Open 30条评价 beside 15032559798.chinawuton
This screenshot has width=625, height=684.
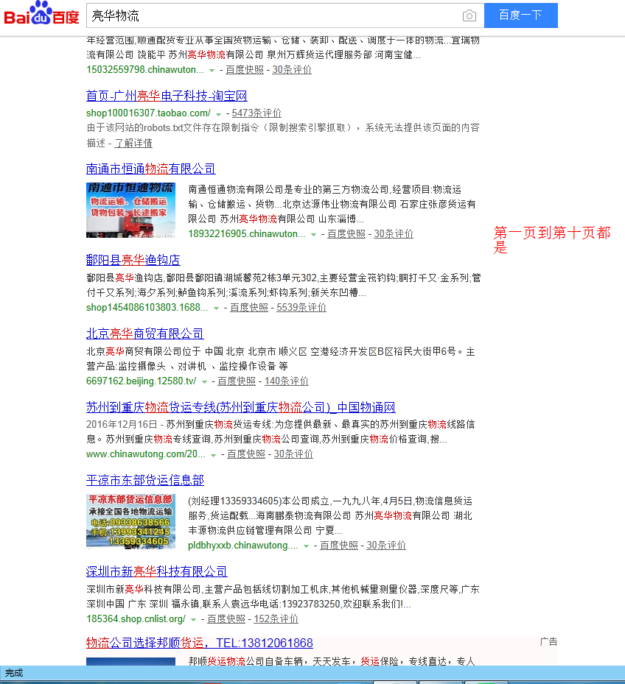[292, 70]
